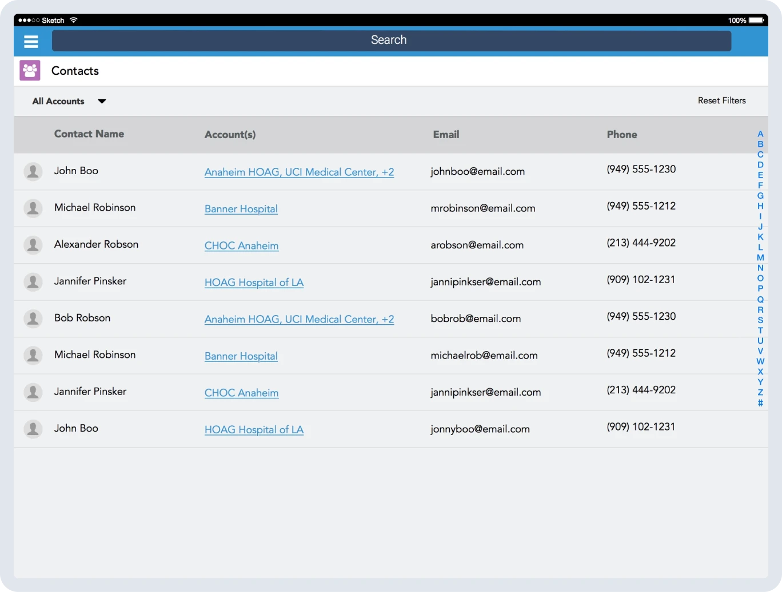Click email michaelrob@email.com
Viewport: 782px width, 592px height.
pyautogui.click(x=484, y=355)
